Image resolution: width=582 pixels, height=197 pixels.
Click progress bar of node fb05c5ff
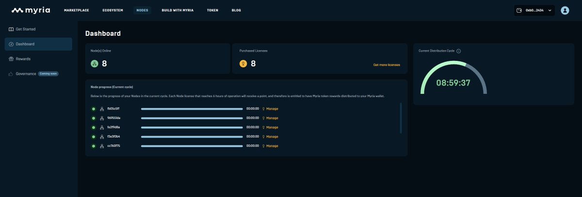tap(192, 109)
